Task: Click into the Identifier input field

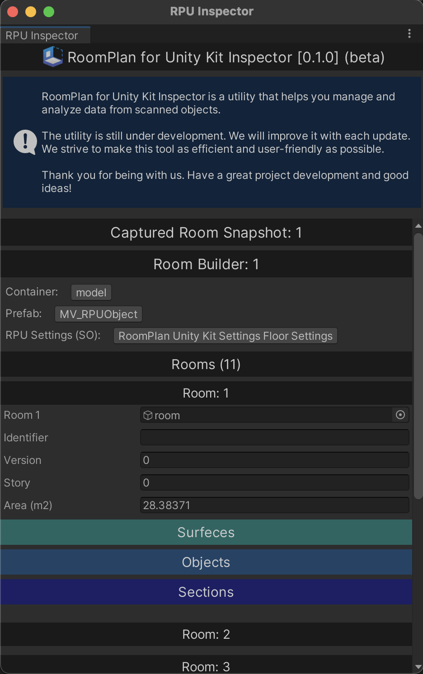Action: click(274, 437)
